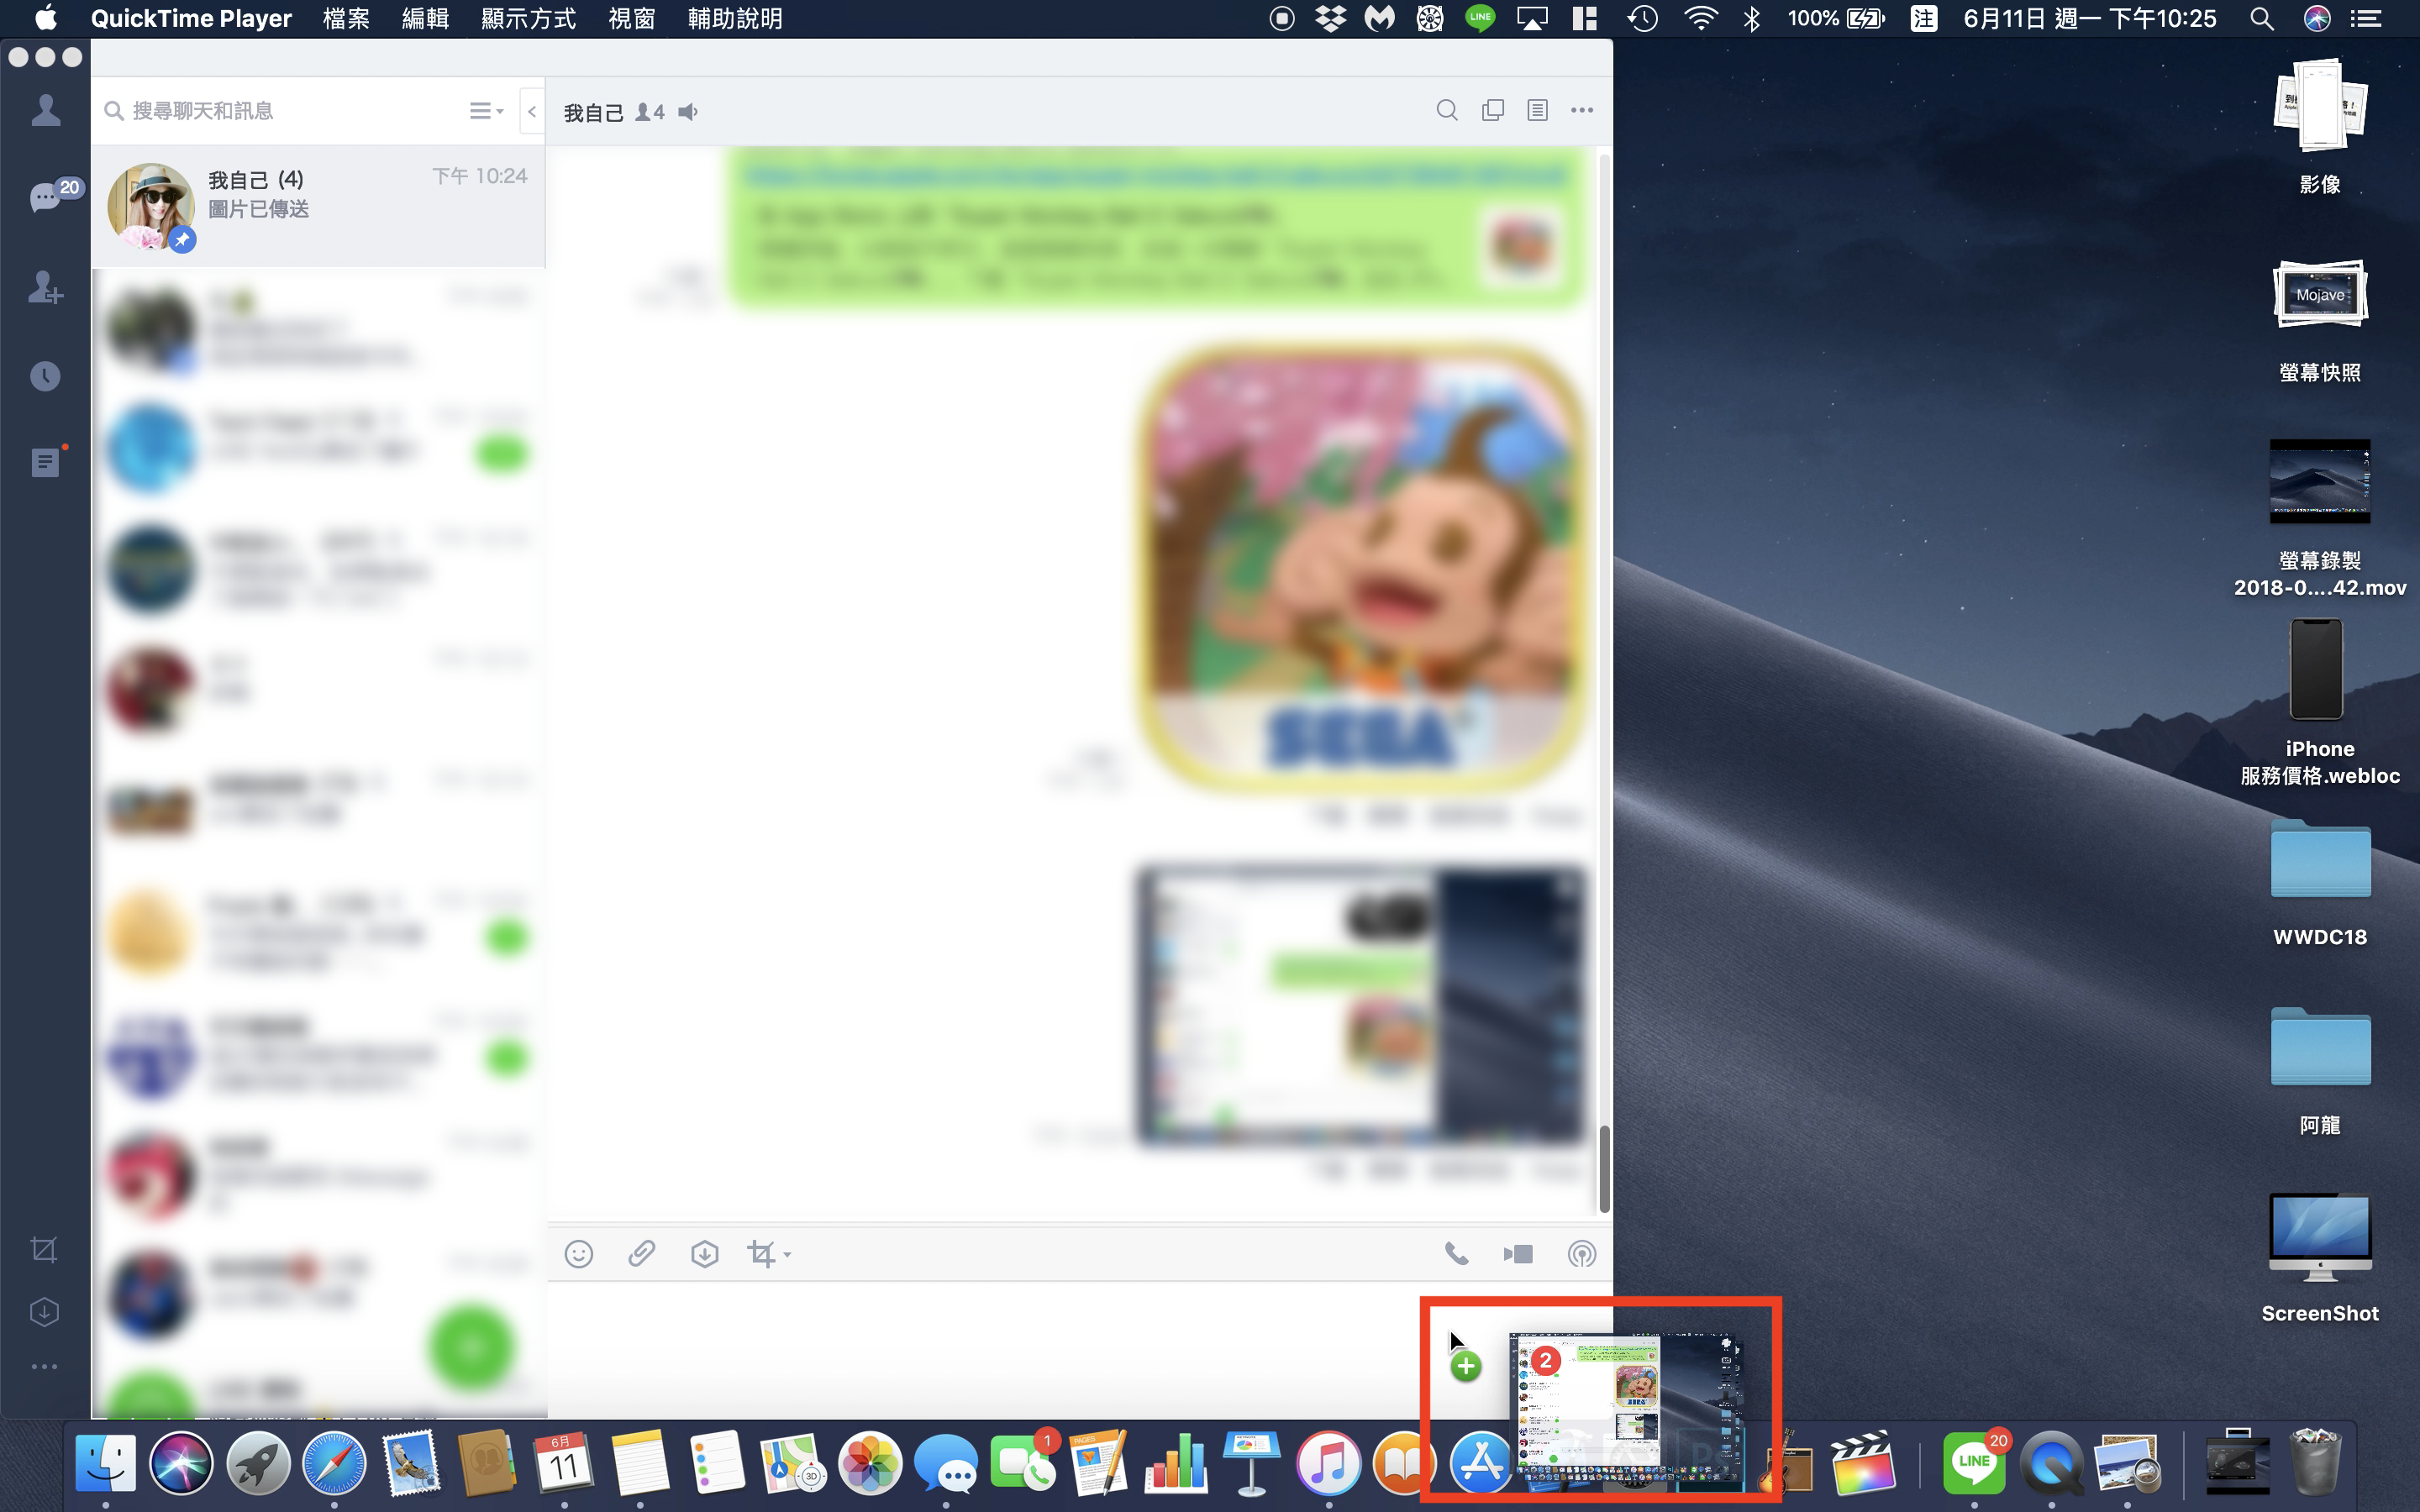Screen dimensions: 2420x1512
Task: Open chat in separate window icon
Action: point(1492,111)
